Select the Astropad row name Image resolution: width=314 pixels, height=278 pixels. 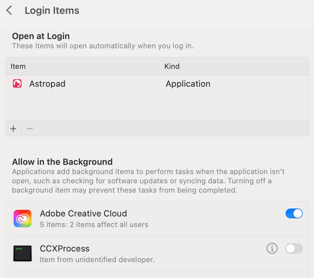[47, 84]
